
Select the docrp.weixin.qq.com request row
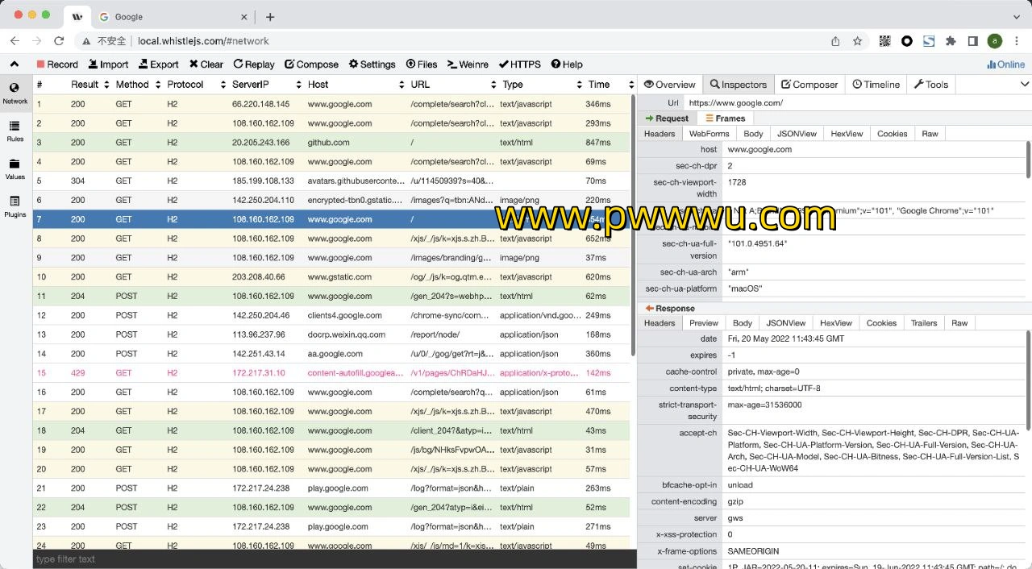(331, 334)
